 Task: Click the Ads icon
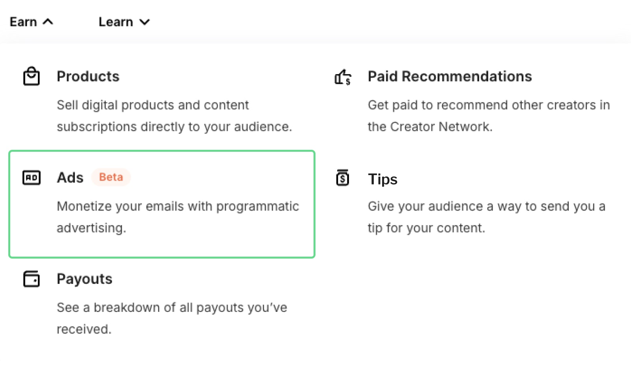click(x=32, y=178)
